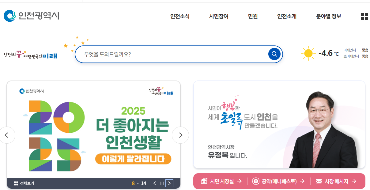
Task: Open 공약(매니페스토) link
Action: click(x=278, y=181)
